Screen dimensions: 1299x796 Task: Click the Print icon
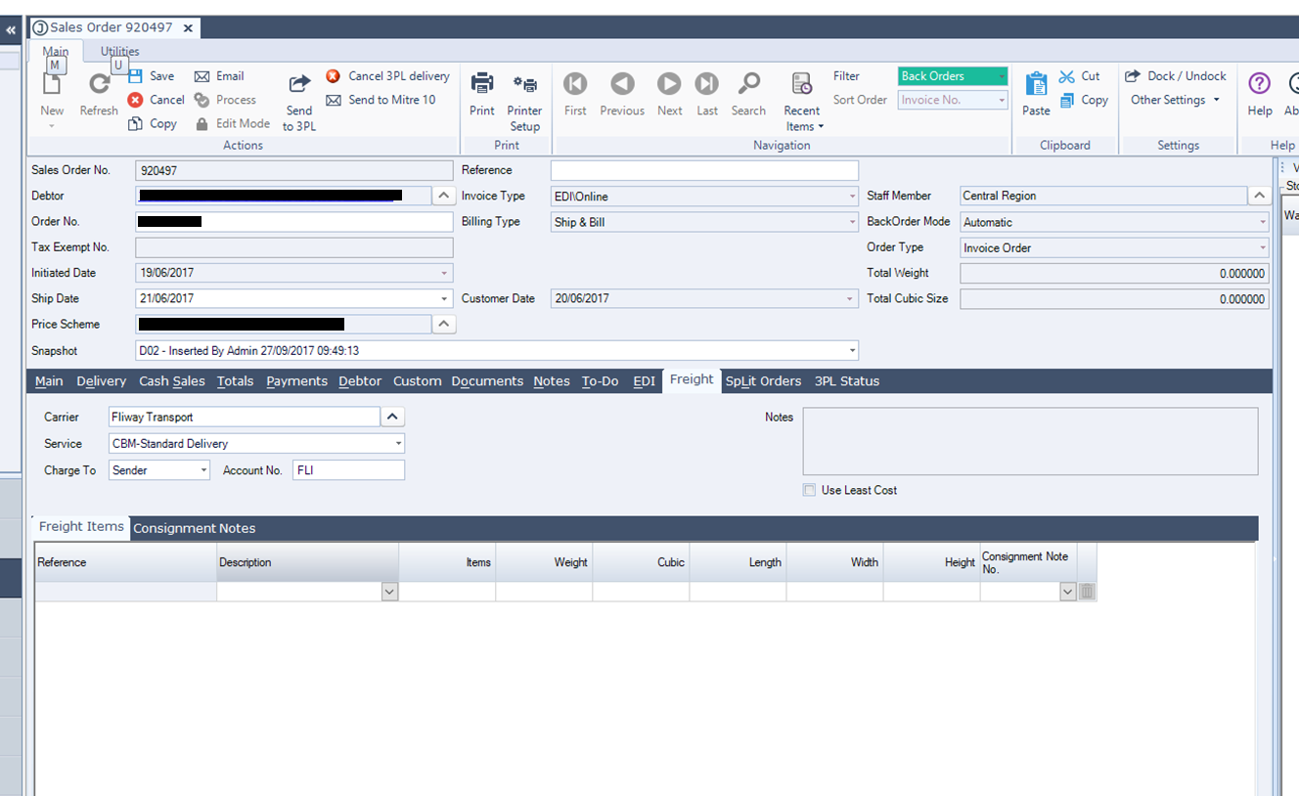(x=482, y=84)
